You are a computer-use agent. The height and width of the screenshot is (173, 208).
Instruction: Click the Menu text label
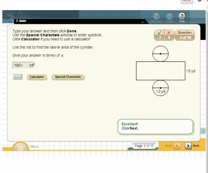pyautogui.click(x=34, y=147)
